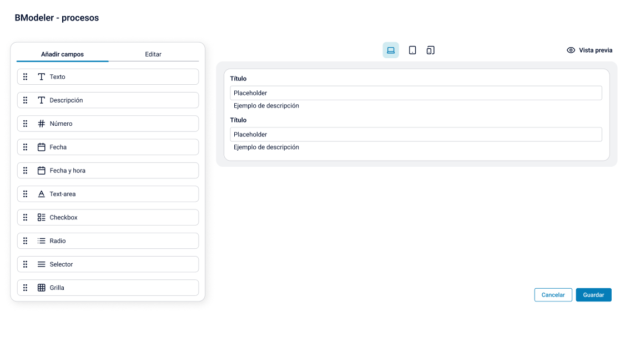Toggle Vista previa eye icon
Screen dimensions: 625x348
571,50
